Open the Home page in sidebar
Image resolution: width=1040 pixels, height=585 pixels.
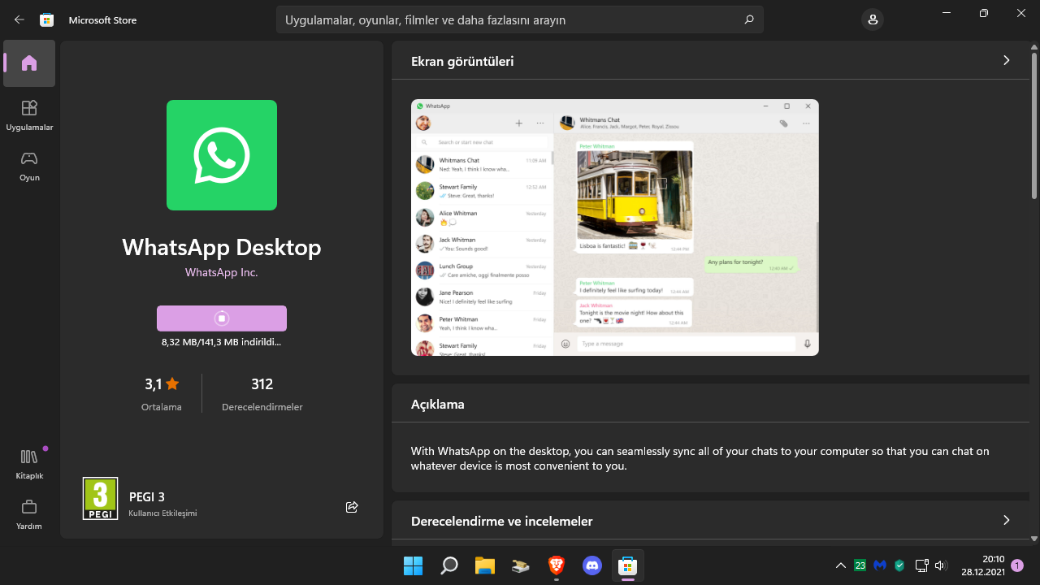[x=29, y=63]
